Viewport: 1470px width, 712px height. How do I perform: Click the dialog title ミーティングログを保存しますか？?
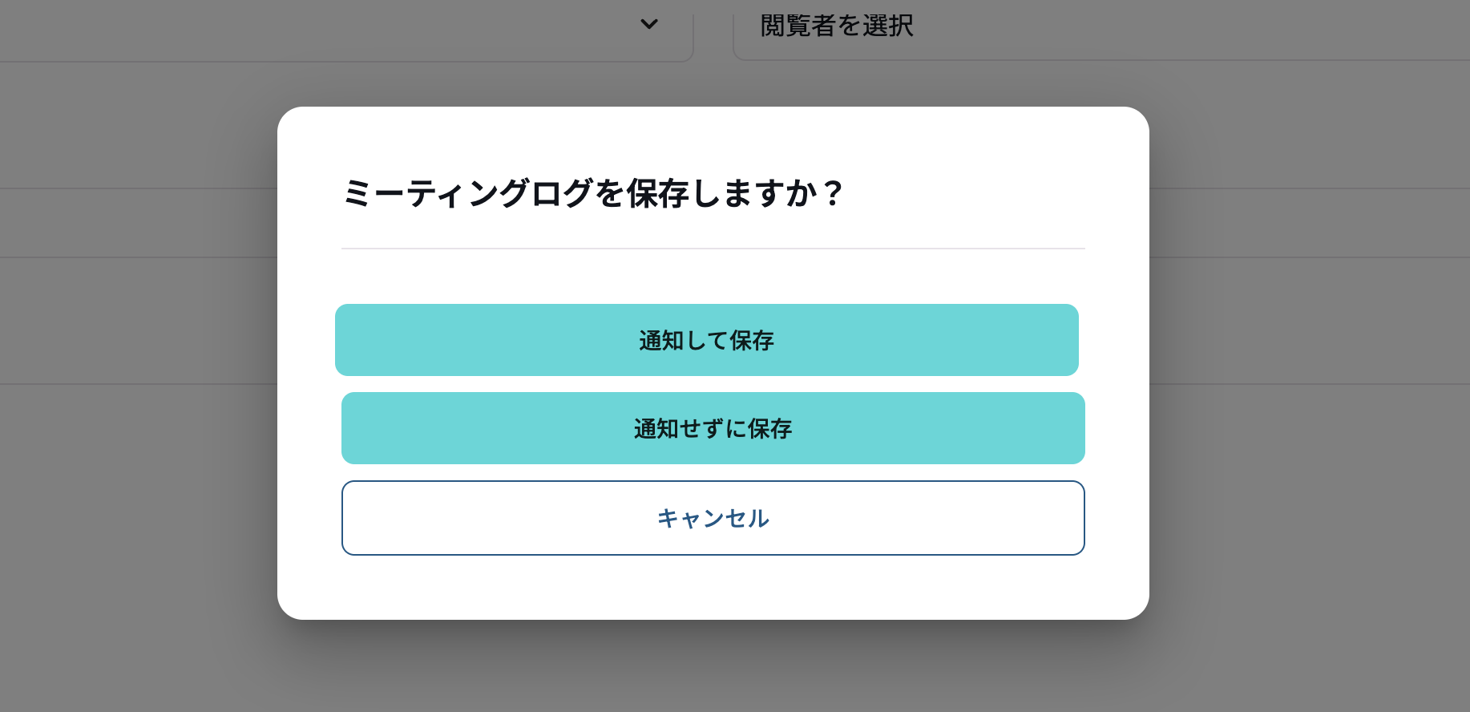coord(595,192)
